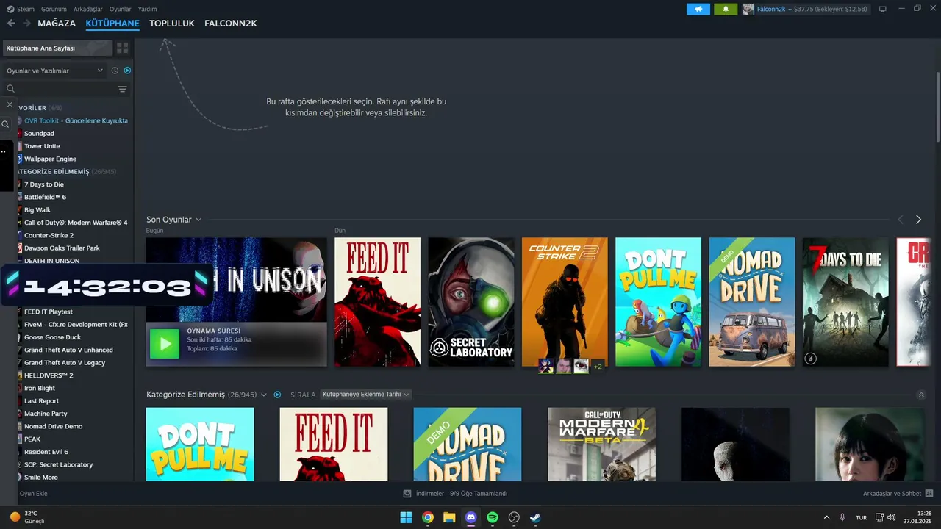Open SCP Secret Laboratory cover art
This screenshot has width=941, height=529.
471,302
